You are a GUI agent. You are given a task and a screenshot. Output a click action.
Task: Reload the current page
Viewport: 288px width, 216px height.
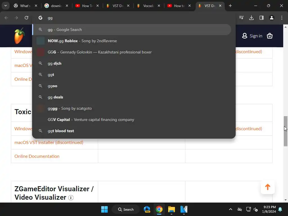pyautogui.click(x=26, y=18)
